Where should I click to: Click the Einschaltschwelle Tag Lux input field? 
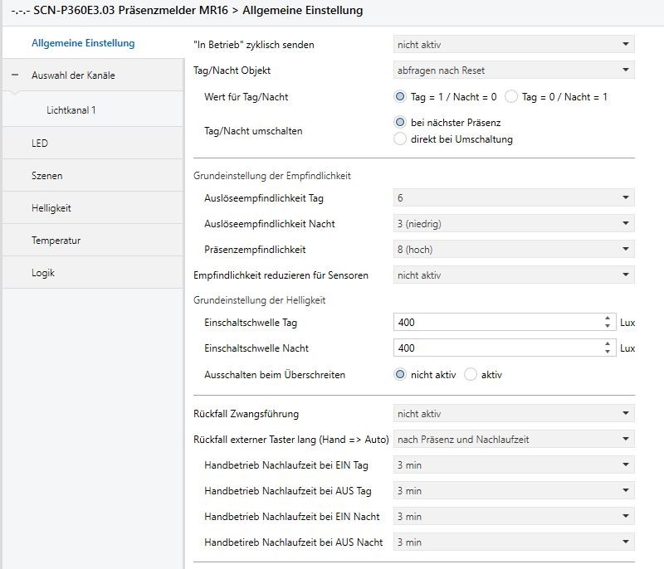pyautogui.click(x=498, y=323)
